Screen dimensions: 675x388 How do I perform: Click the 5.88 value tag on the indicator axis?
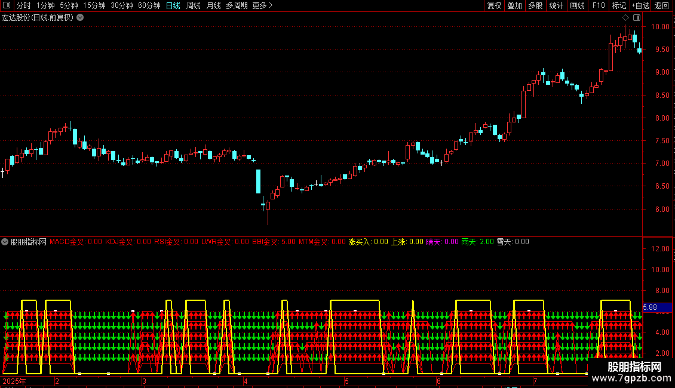click(657, 307)
